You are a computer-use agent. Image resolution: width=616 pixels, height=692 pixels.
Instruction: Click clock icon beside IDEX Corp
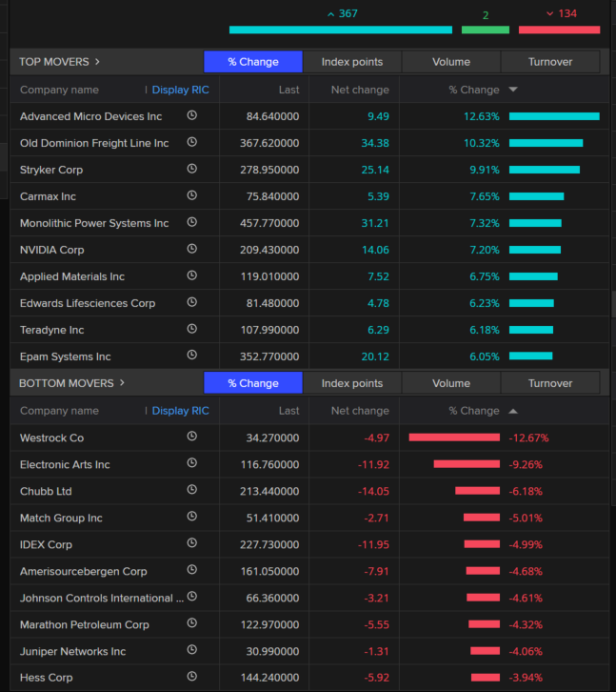(191, 543)
